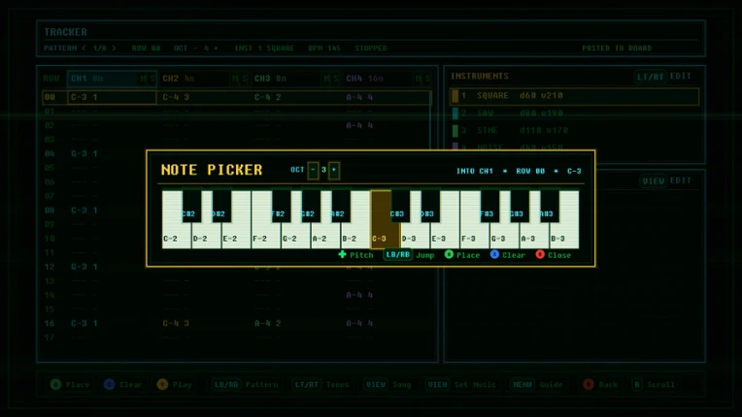
Task: Go to previous pattern with left chevron
Action: click(x=84, y=48)
